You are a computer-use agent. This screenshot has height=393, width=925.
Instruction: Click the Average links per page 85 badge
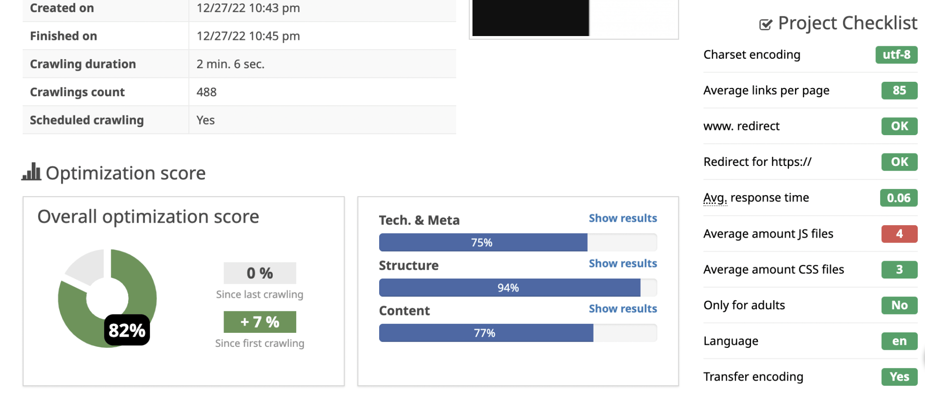click(899, 90)
